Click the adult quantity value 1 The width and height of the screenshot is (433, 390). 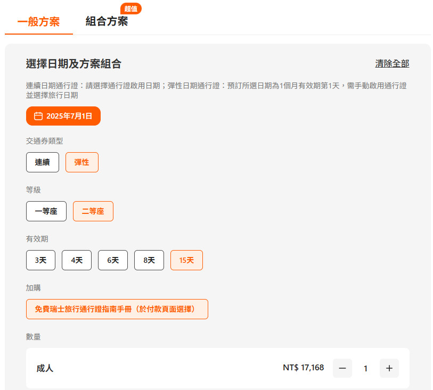365,369
